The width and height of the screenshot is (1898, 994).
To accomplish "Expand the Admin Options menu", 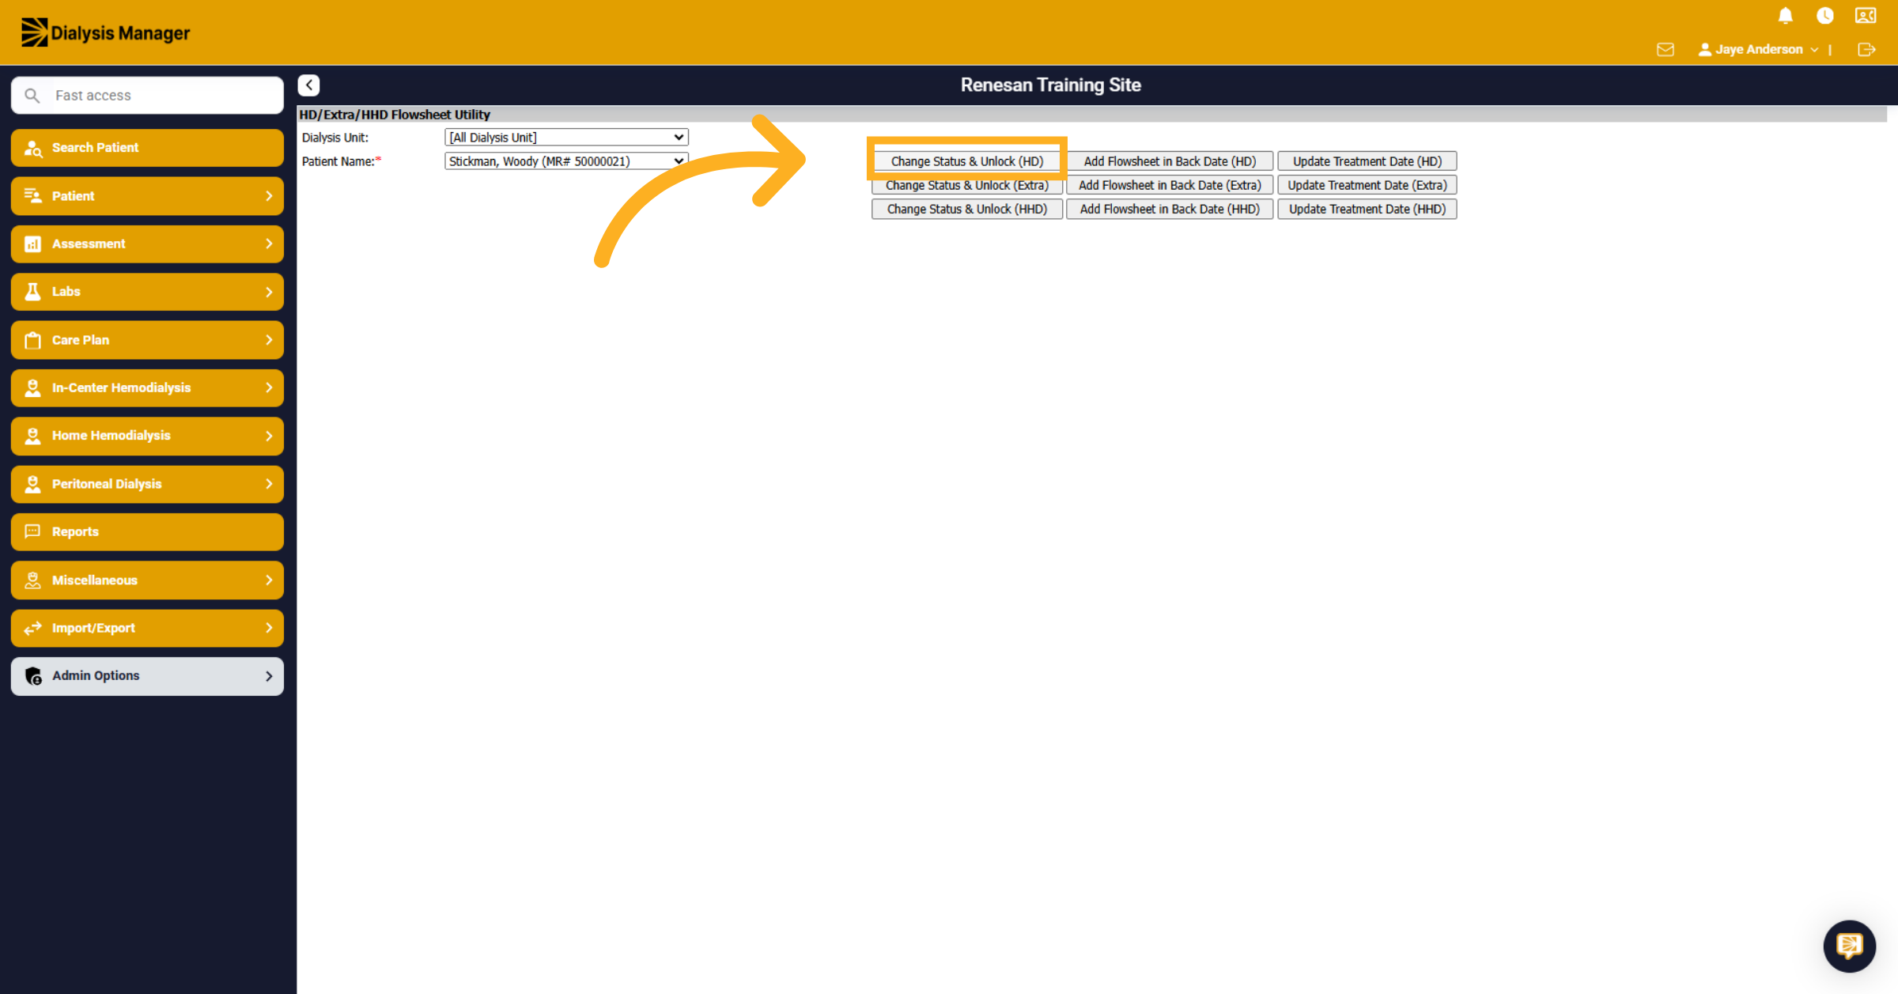I will [147, 676].
